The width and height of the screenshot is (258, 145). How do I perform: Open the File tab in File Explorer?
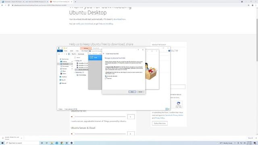click(60, 51)
